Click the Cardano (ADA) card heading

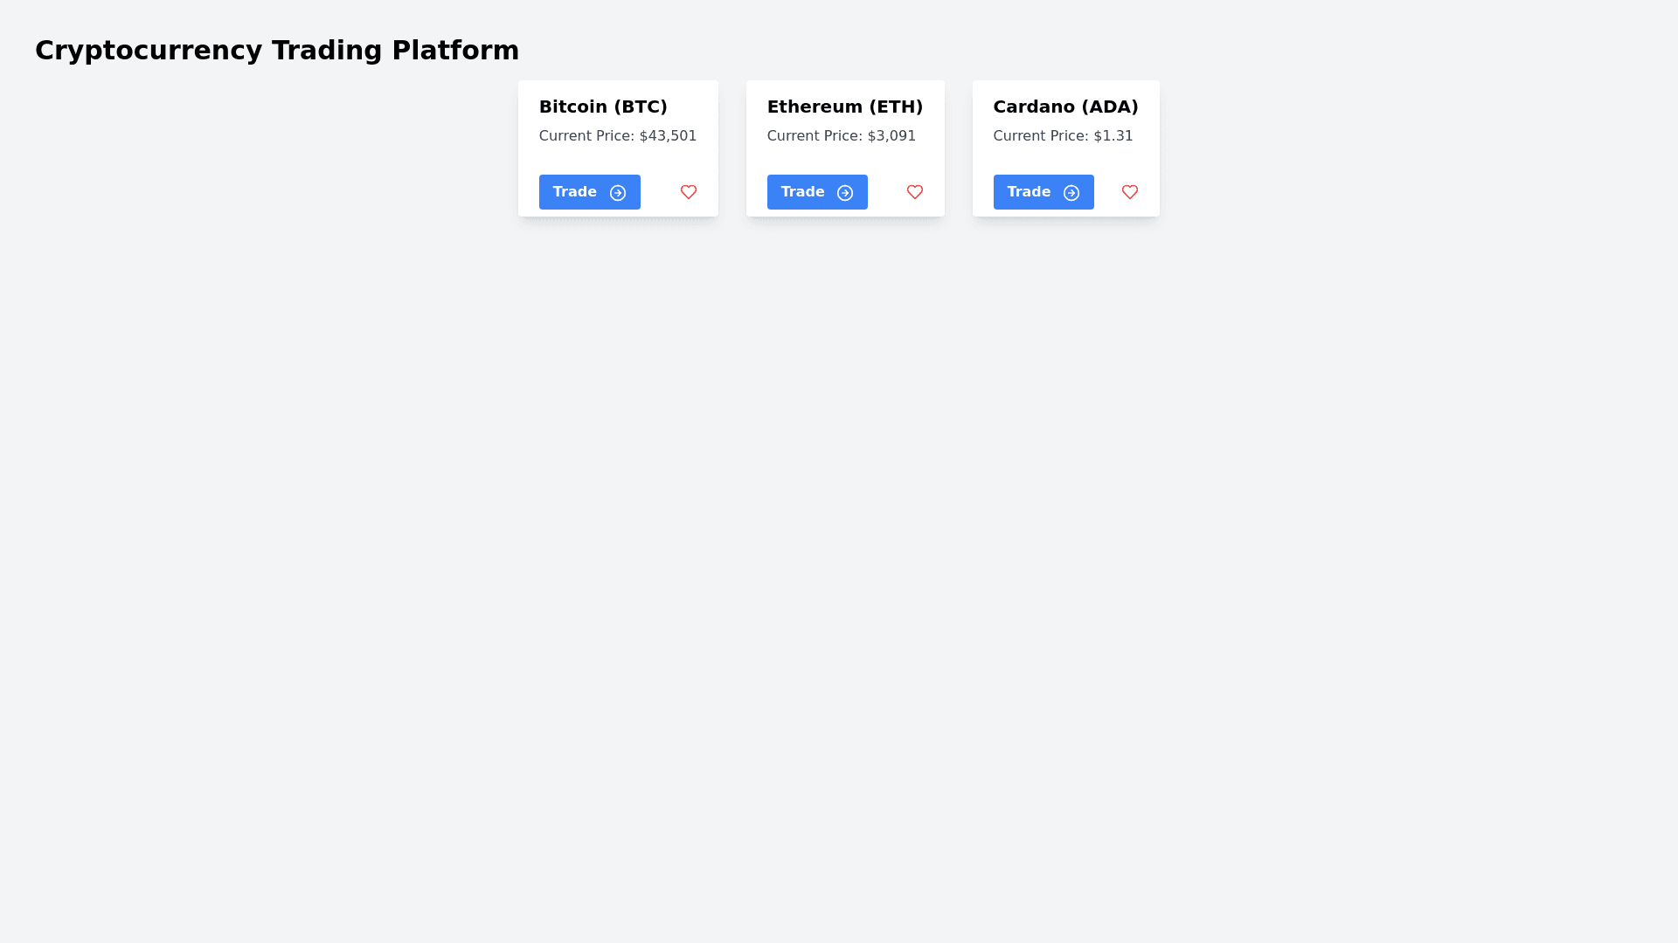1065,107
